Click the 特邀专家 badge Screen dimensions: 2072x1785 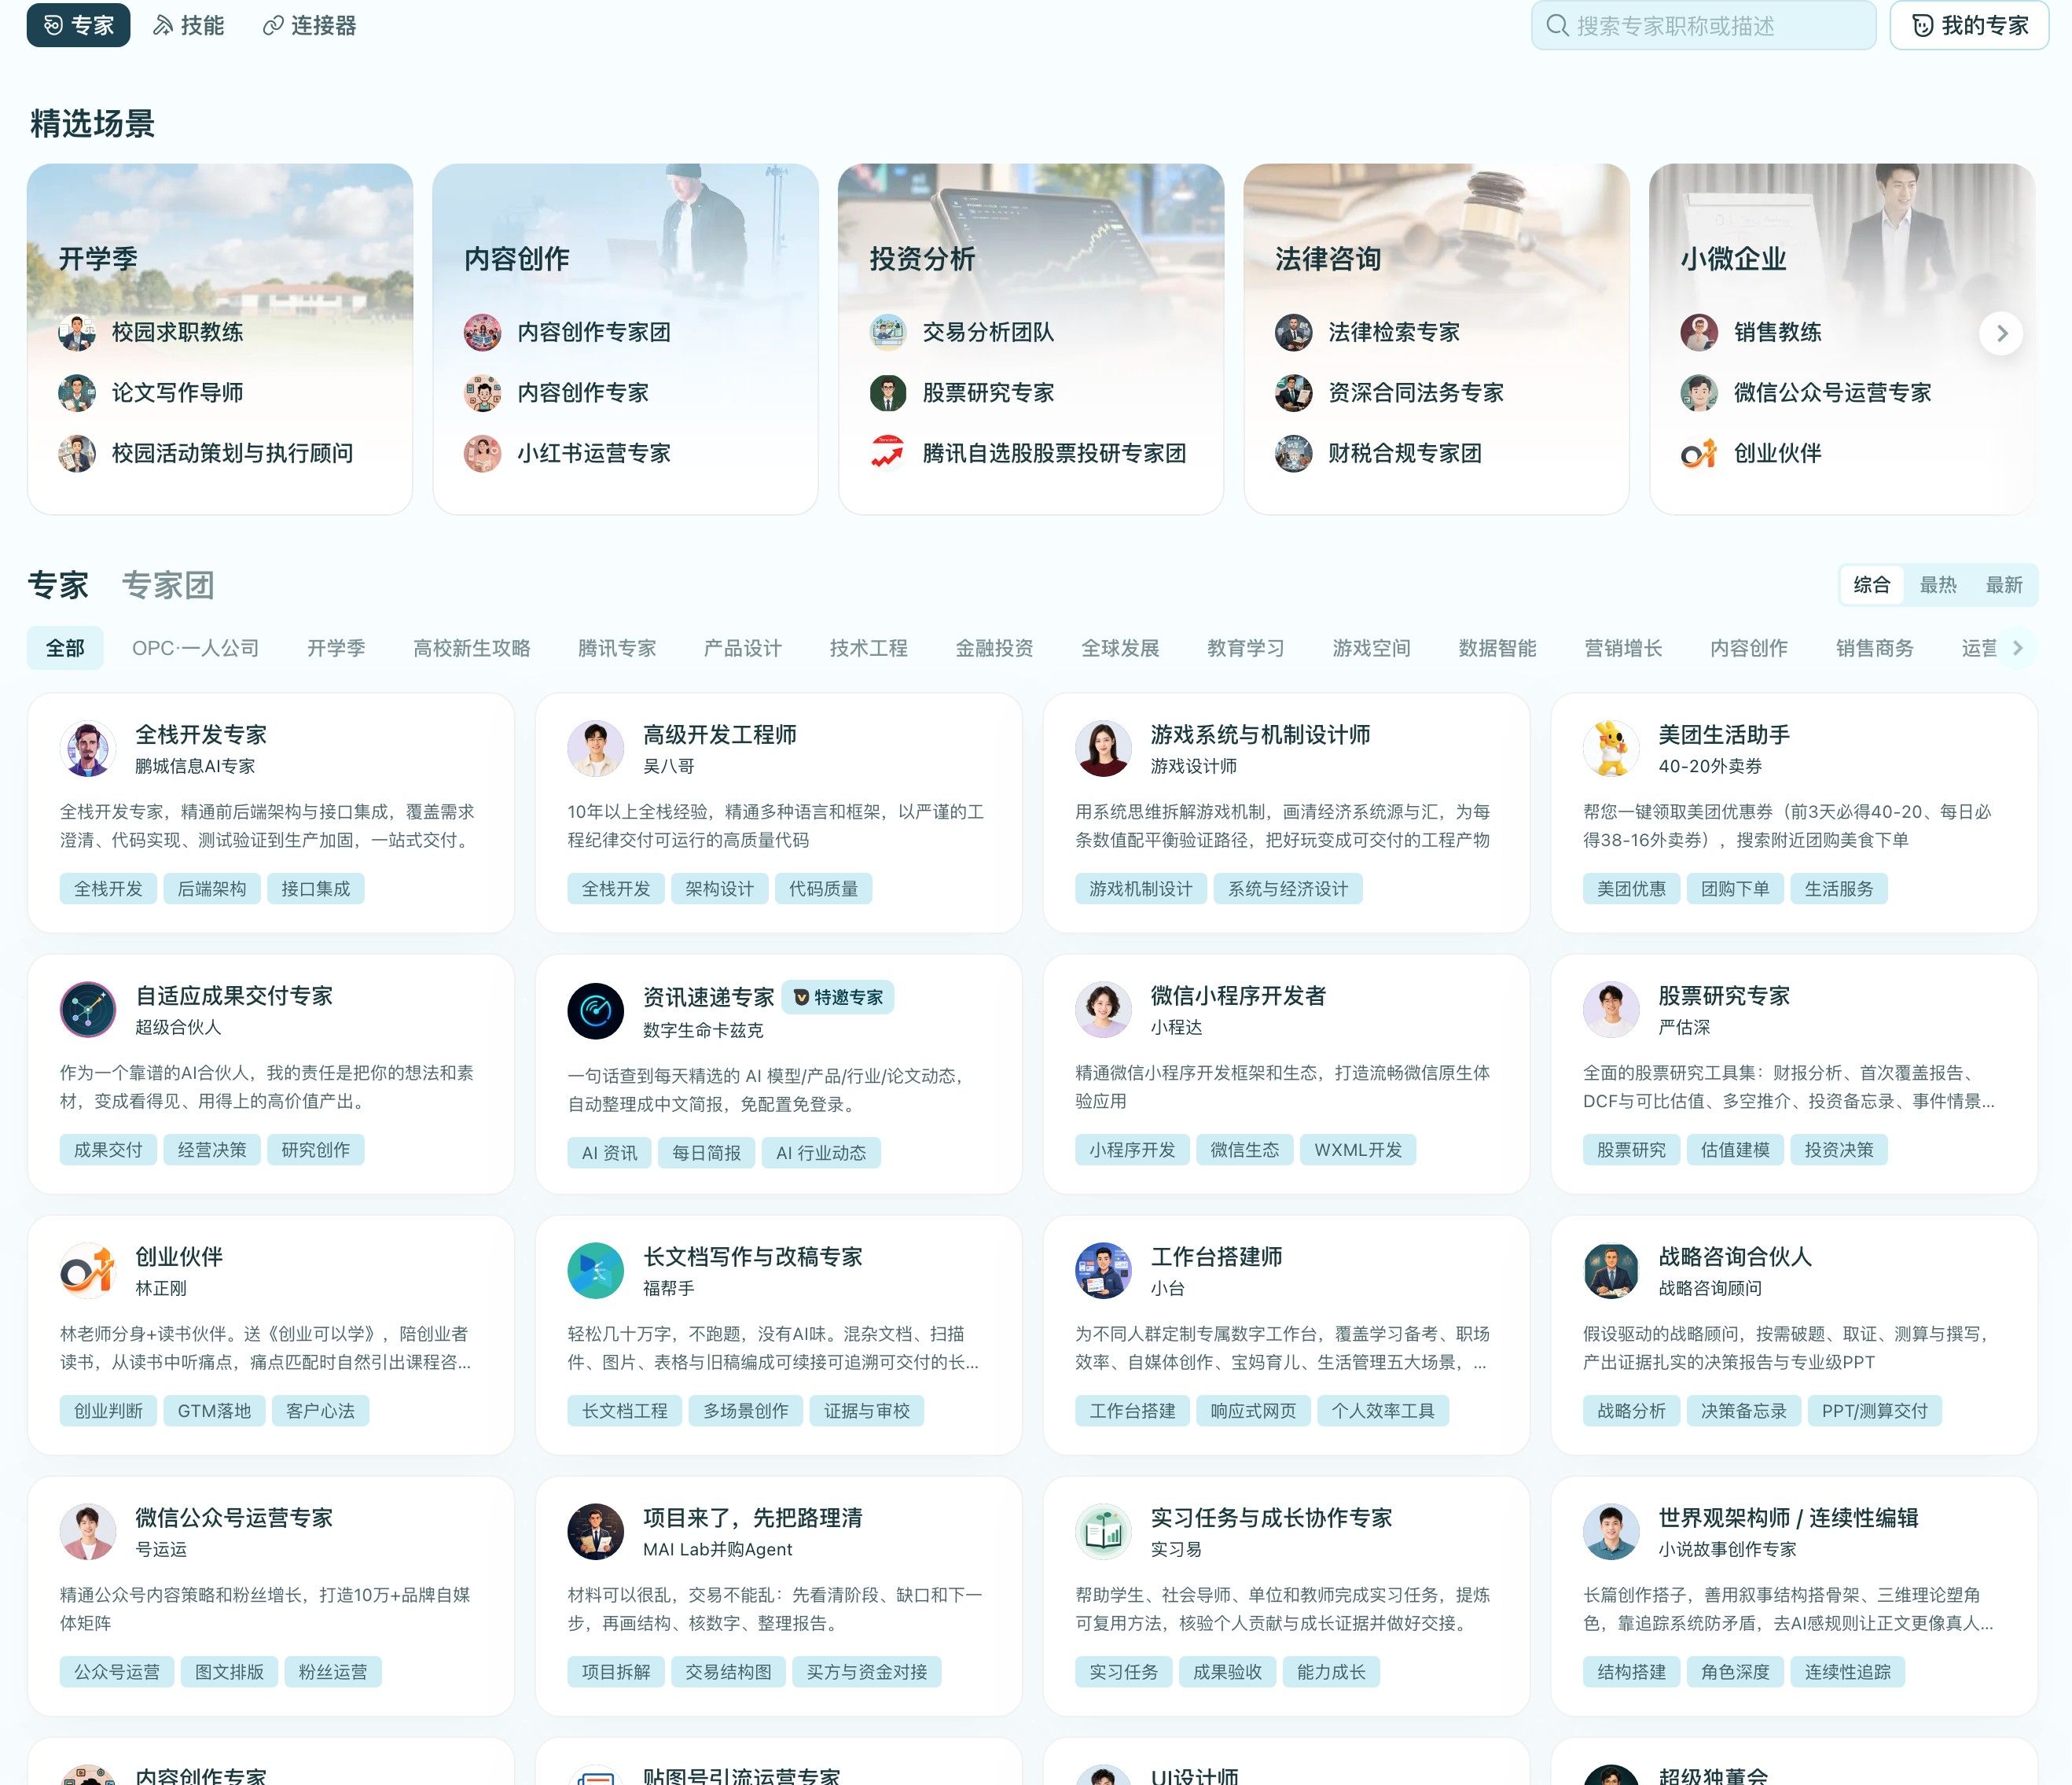click(x=838, y=998)
